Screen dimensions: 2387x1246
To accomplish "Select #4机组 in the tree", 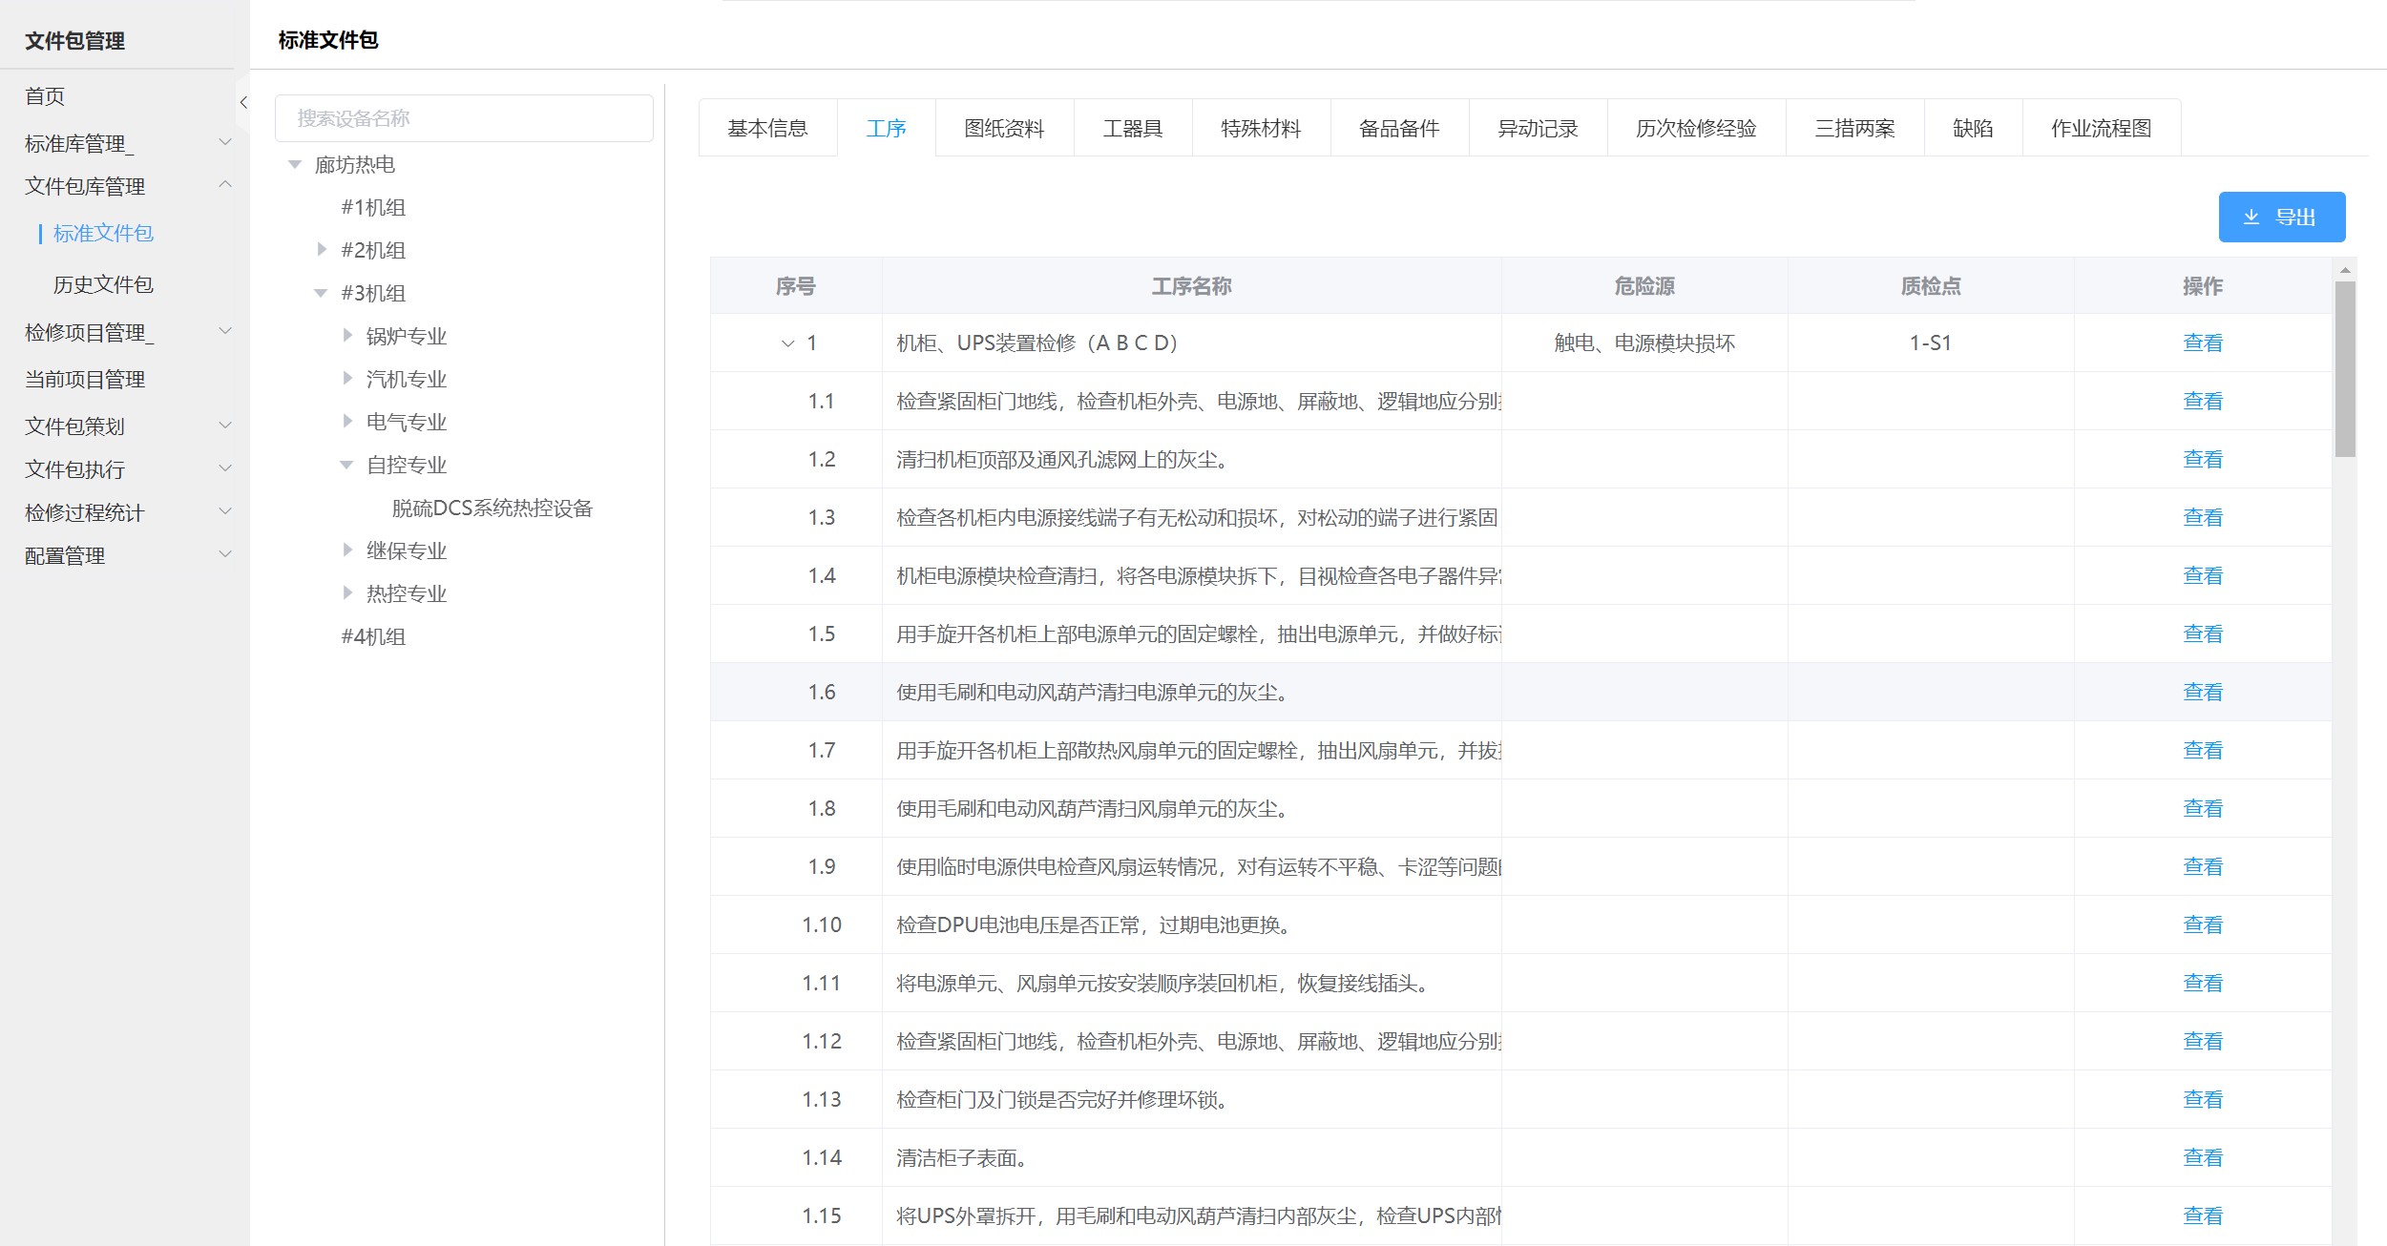I will coord(374,636).
